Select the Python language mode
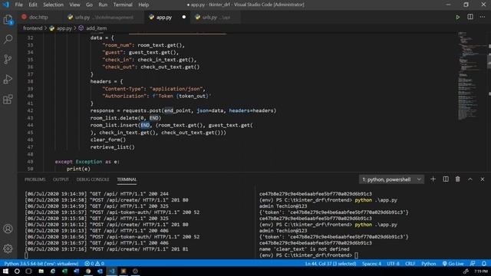491x276 pixels. coord(428,264)
